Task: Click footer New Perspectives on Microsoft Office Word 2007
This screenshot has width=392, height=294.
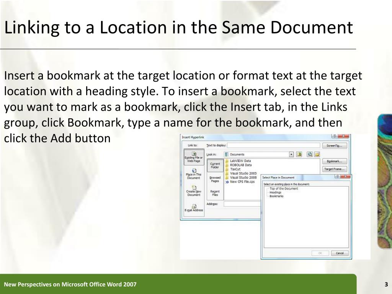Action: [x=70, y=284]
